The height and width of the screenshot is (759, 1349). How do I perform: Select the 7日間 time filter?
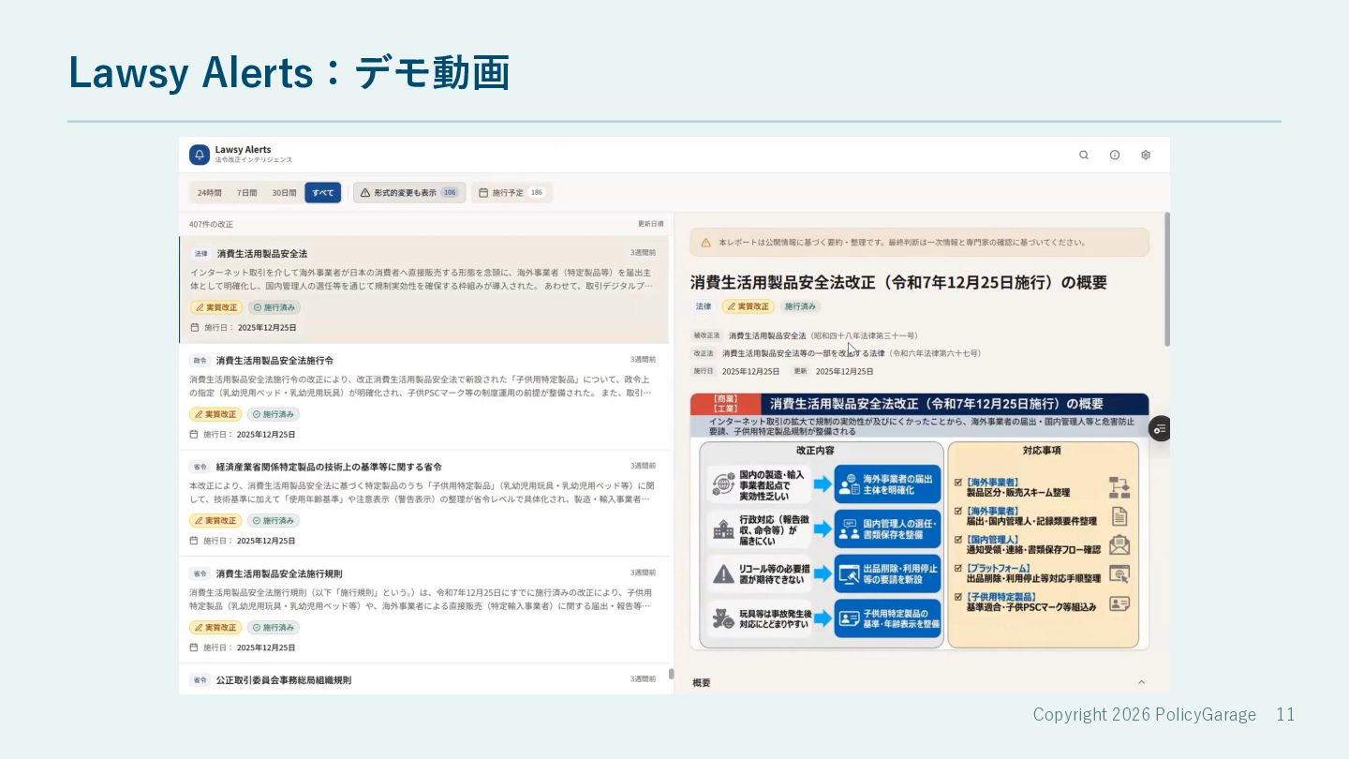pyautogui.click(x=246, y=193)
